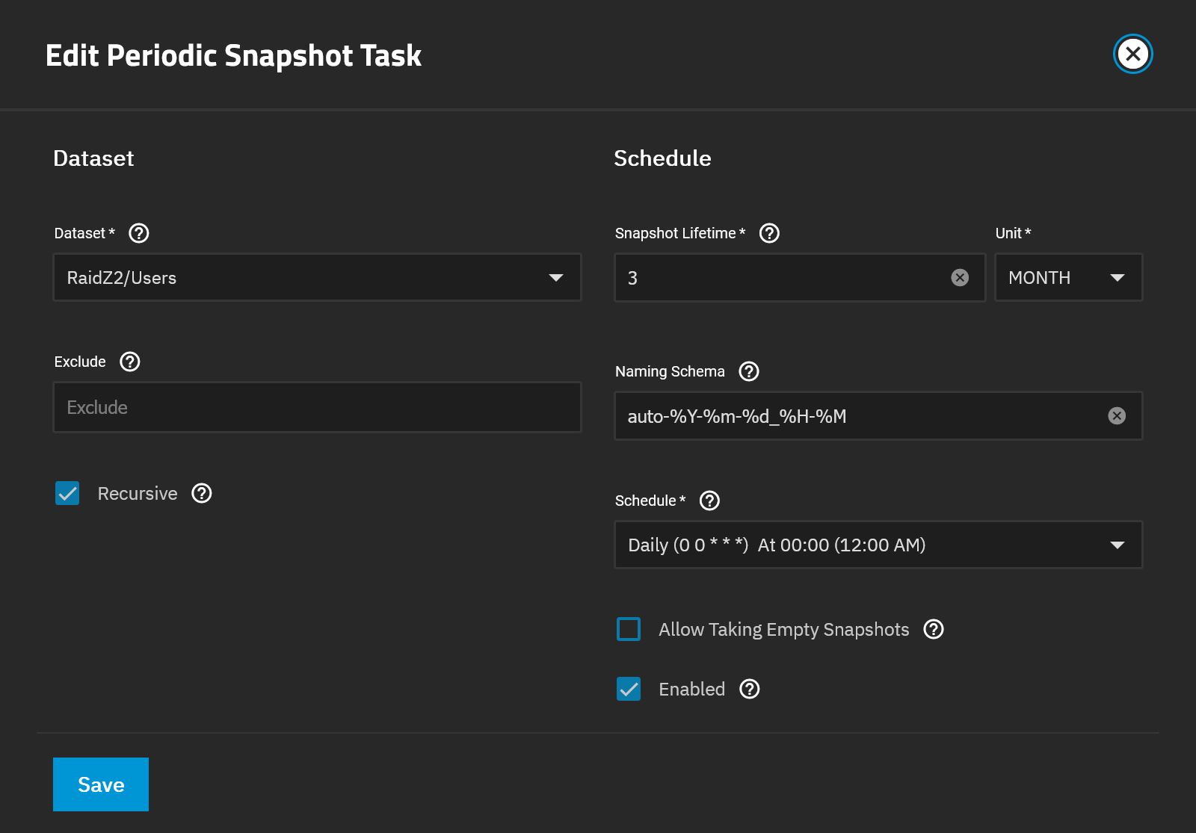Open help for Snapshot Lifetime
Image resolution: width=1196 pixels, height=833 pixels.
(768, 233)
